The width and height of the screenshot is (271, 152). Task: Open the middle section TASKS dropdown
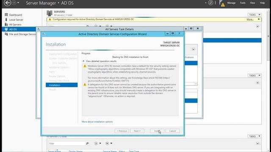(254, 76)
